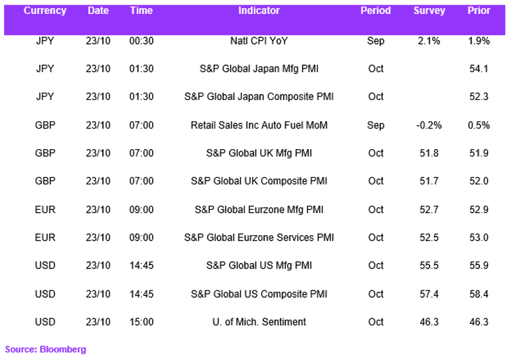This screenshot has width=512, height=359.
Task: Click the -0.2% survey value
Action: pyautogui.click(x=429, y=125)
